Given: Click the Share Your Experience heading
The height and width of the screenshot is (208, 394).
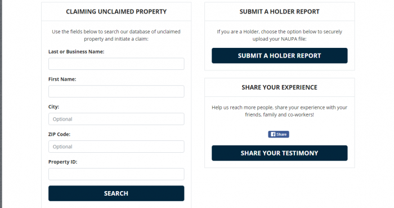Looking at the screenshot, I should point(279,87).
